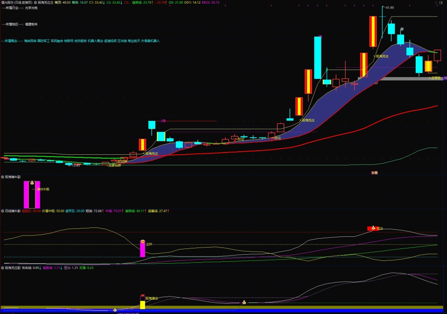Click the 精底: 16.07 value

[x=80, y=2]
